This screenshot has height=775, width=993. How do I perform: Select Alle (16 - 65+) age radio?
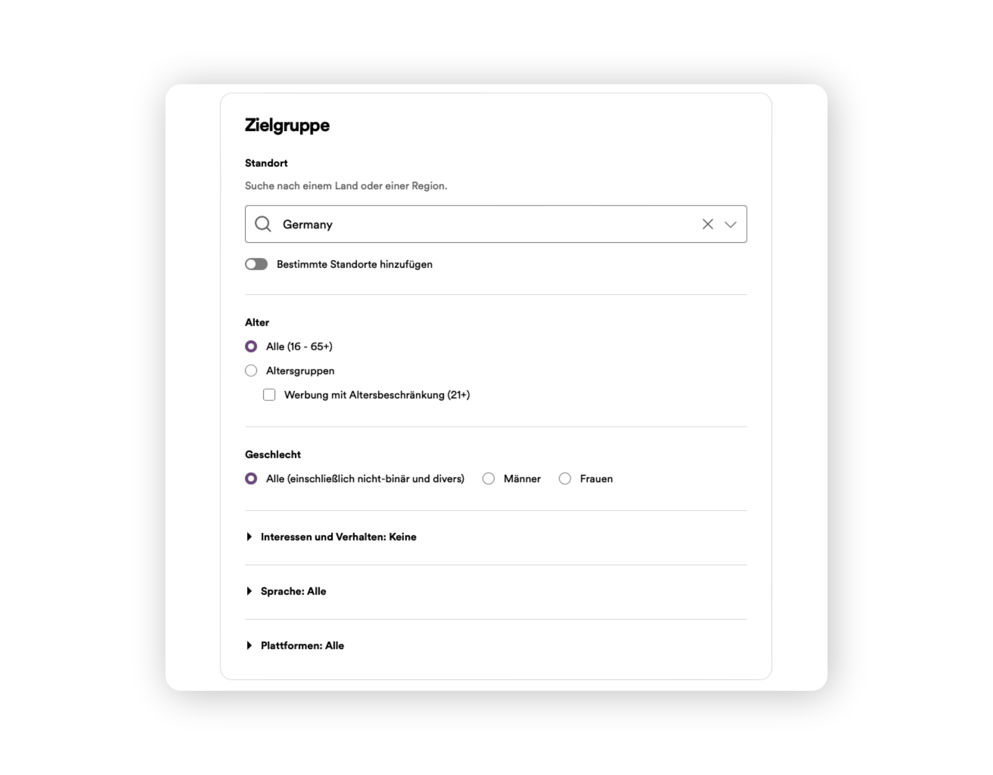pyautogui.click(x=251, y=346)
